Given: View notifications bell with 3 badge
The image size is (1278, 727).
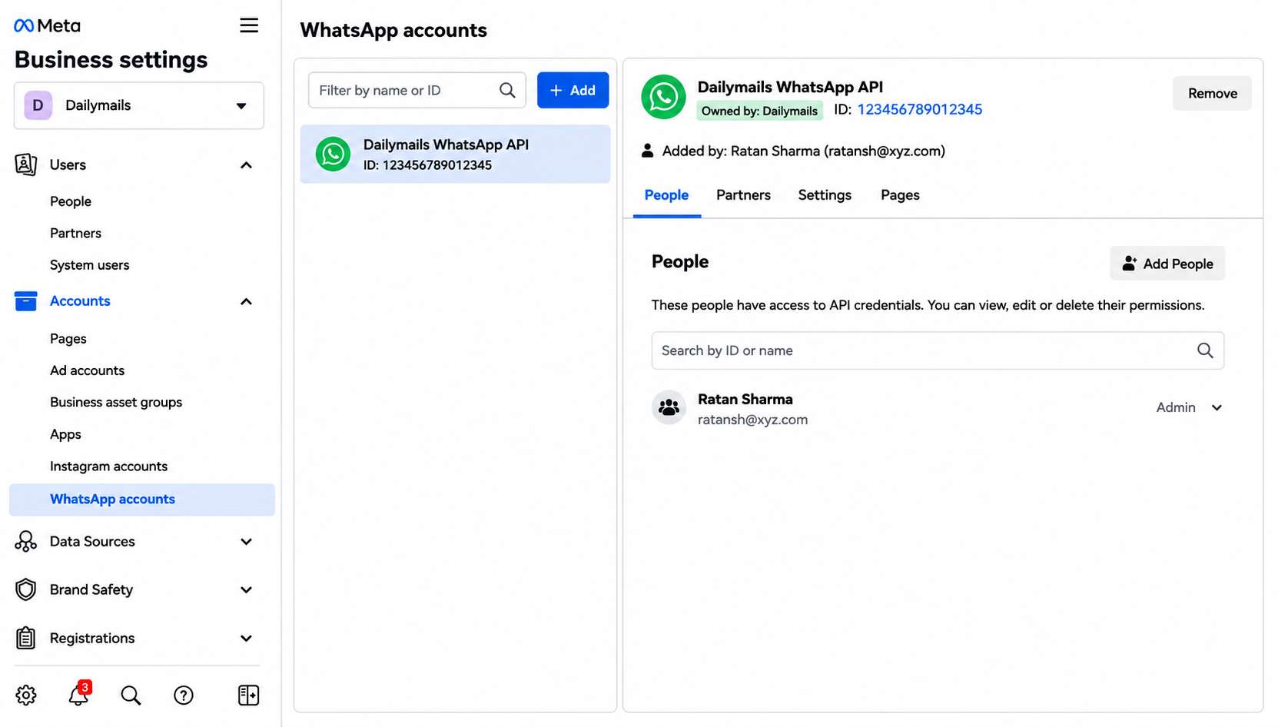Looking at the screenshot, I should coord(79,694).
